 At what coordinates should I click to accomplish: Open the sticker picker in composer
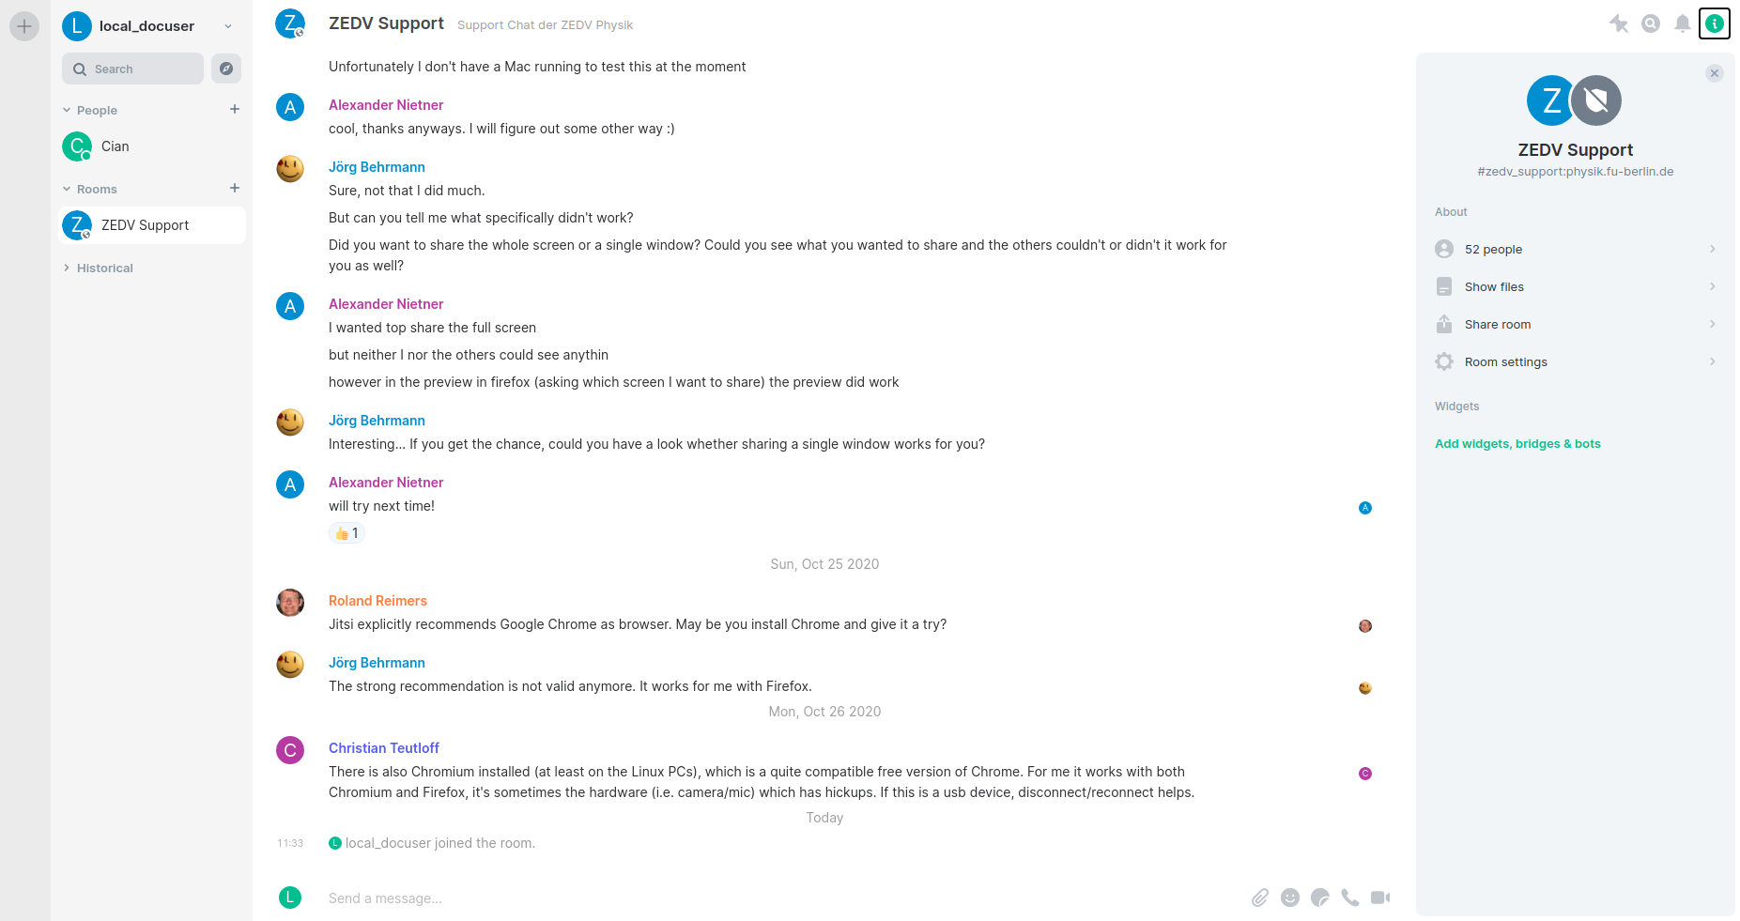click(x=1320, y=898)
